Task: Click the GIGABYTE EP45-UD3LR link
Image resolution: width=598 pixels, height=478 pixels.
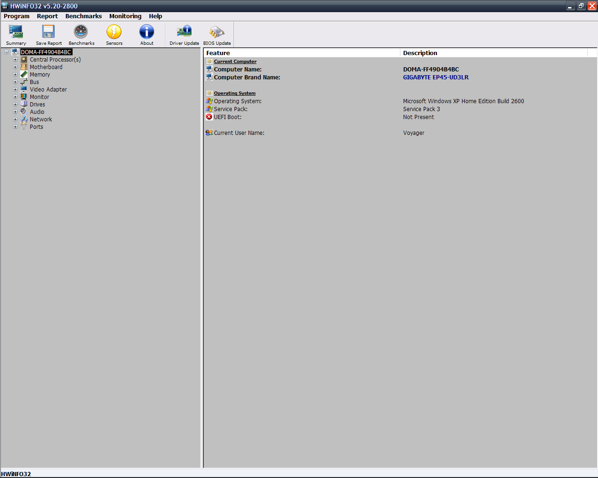Action: [435, 77]
